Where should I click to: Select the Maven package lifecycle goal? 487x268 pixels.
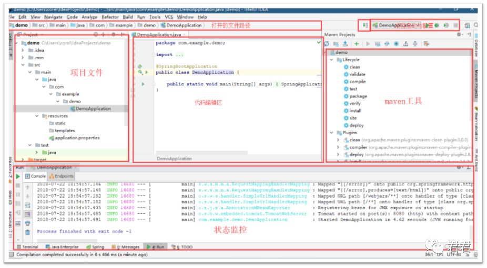356,96
